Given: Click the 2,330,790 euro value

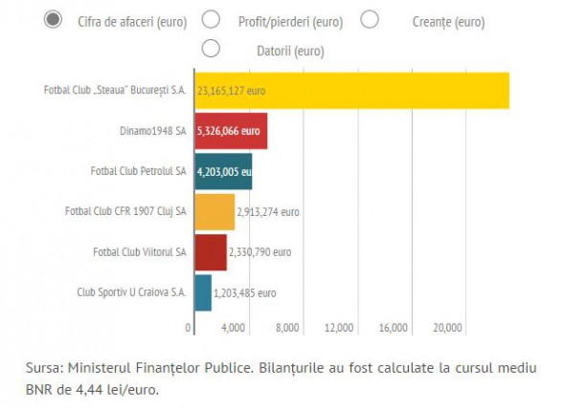Looking at the screenshot, I should pyautogui.click(x=260, y=252).
